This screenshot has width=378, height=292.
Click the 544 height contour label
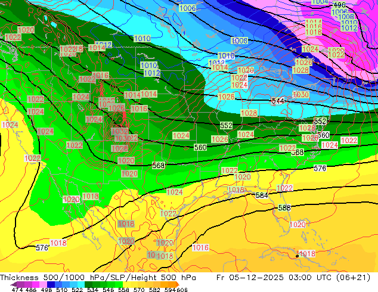[278, 101]
